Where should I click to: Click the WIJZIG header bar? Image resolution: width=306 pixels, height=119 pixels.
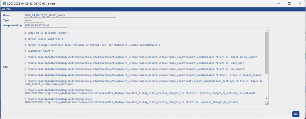[153, 9]
